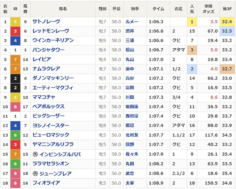Click the 単勝オッズ column header
This screenshot has width=236, height=189.
tap(208, 9)
